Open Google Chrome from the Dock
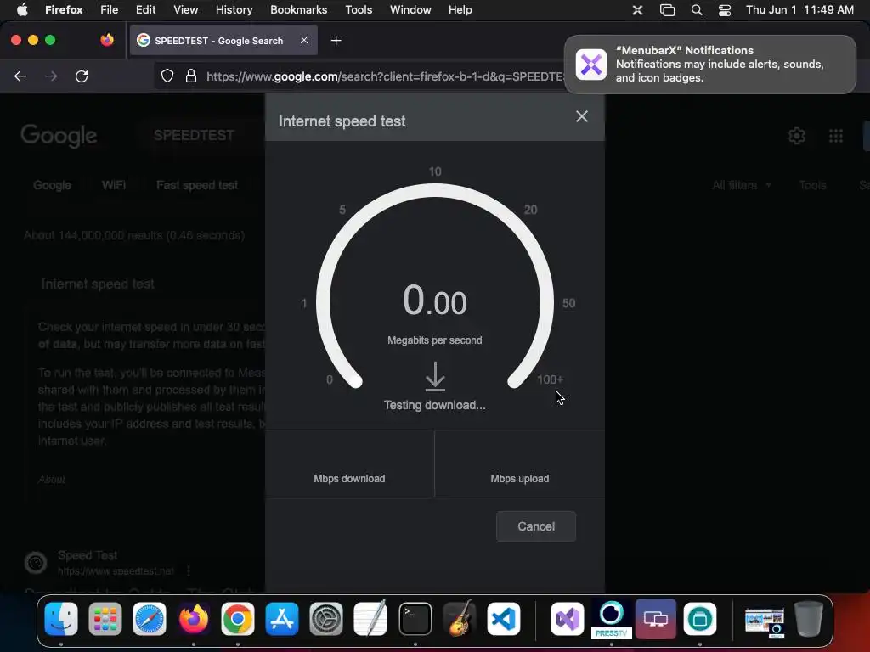Image resolution: width=870 pixels, height=652 pixels. (238, 619)
